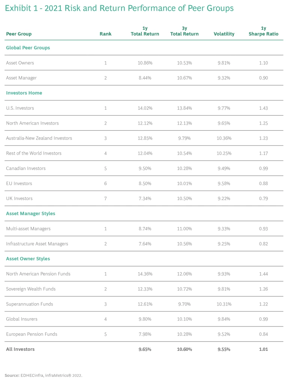Image resolution: width=288 pixels, height=382 pixels.
Task: Click the 1y Sharpe Ratio column header
Action: [x=263, y=31]
